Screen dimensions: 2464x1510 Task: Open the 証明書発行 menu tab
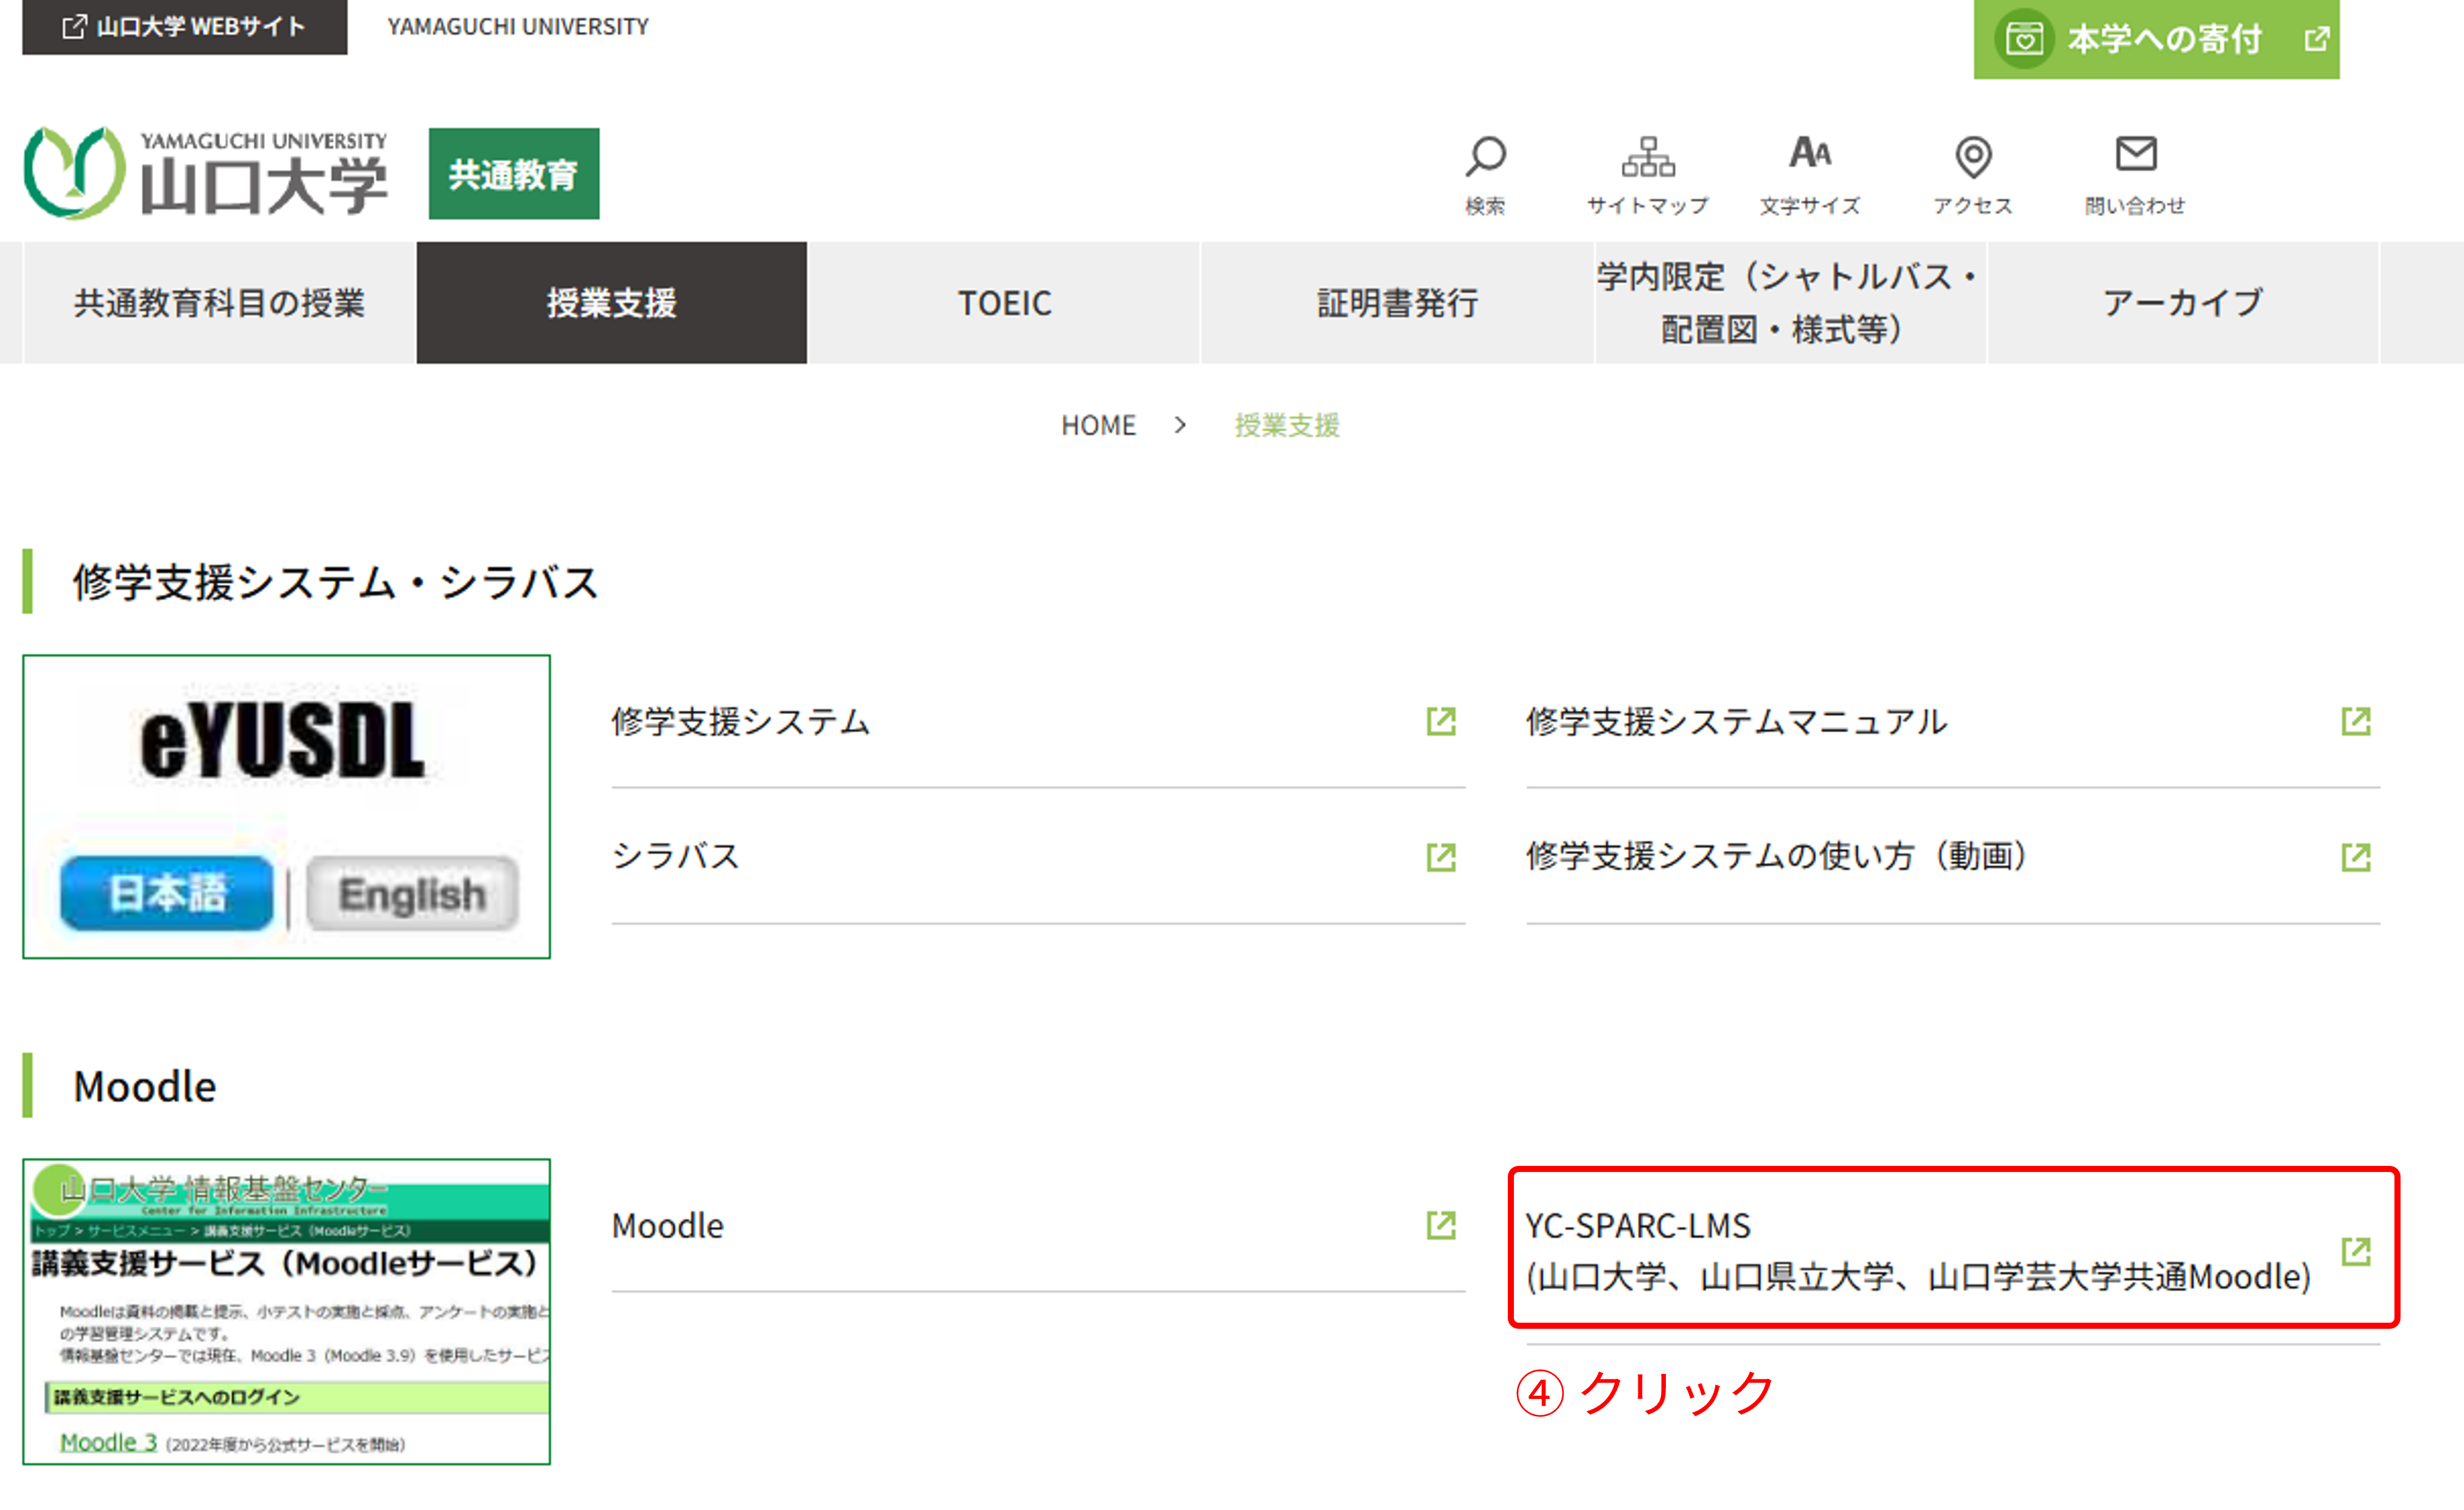click(x=1397, y=302)
